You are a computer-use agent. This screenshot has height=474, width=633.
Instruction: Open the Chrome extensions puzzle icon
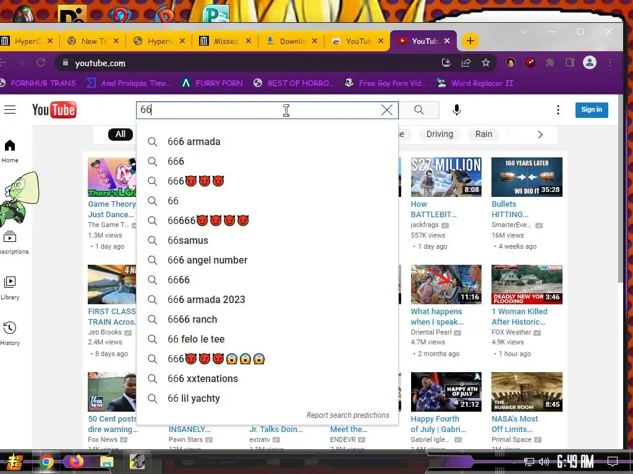click(x=550, y=62)
